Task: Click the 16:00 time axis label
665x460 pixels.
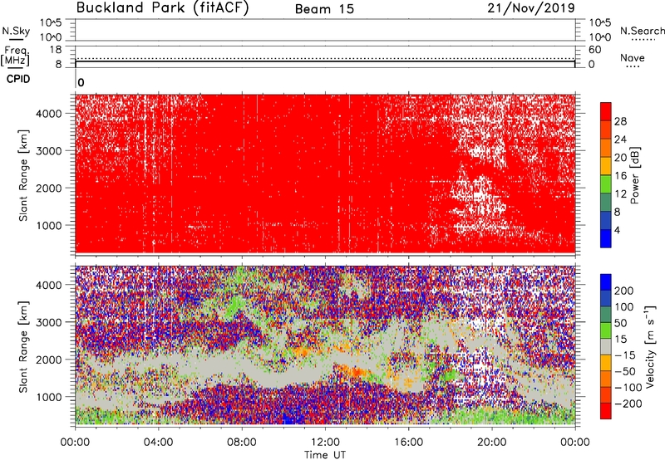Action: 408,443
